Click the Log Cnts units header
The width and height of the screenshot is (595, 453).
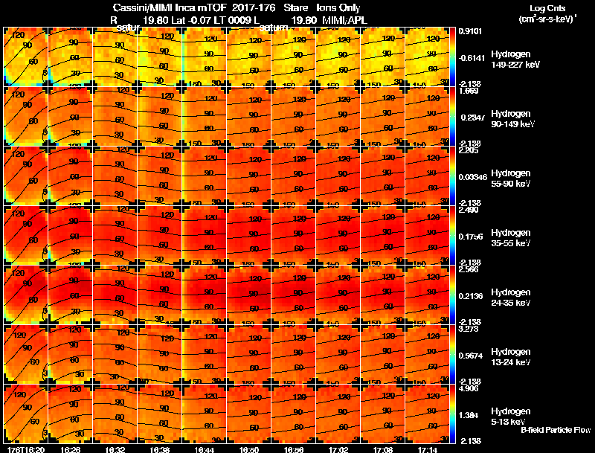point(547,13)
